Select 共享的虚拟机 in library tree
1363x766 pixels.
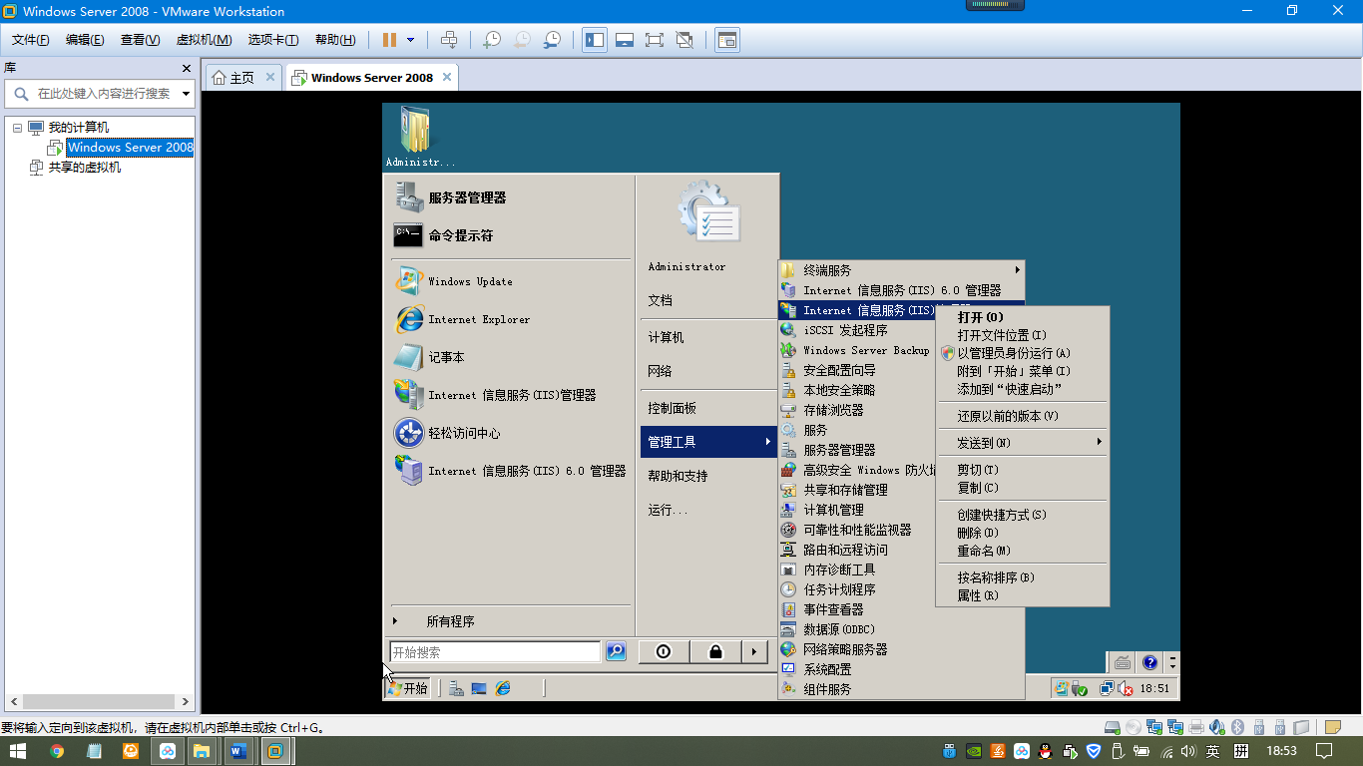coord(85,168)
